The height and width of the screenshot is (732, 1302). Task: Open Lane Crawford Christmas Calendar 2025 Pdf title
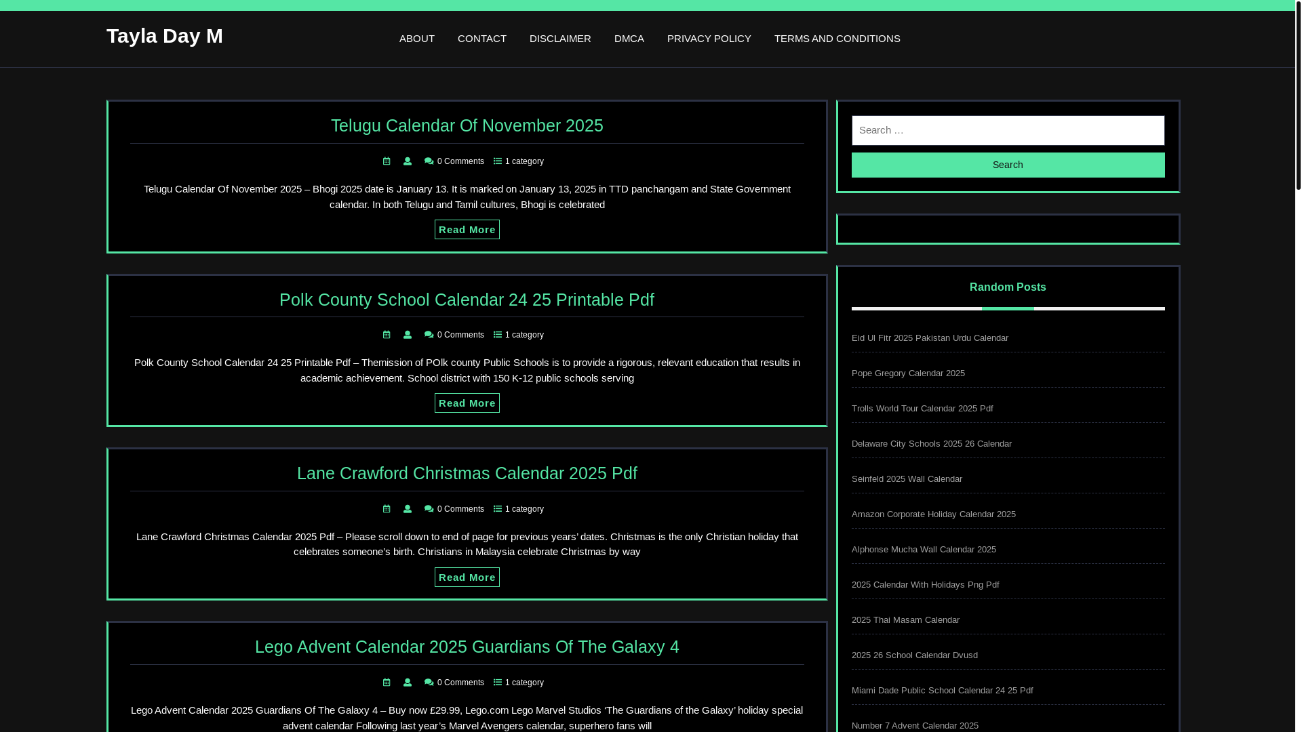coord(467,473)
